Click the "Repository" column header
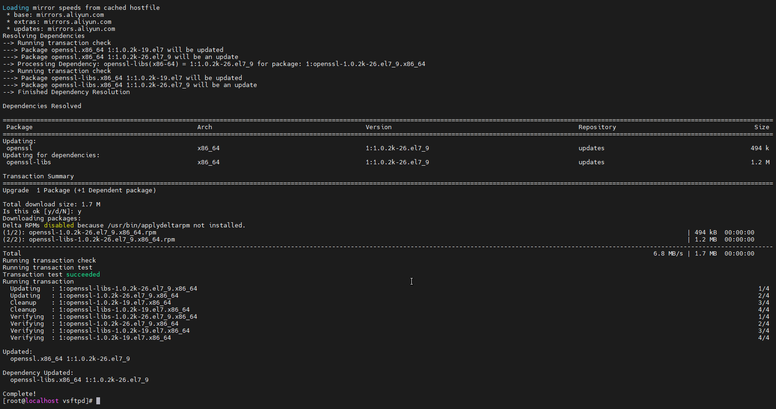Viewport: 776px width, 409px height. pos(597,127)
